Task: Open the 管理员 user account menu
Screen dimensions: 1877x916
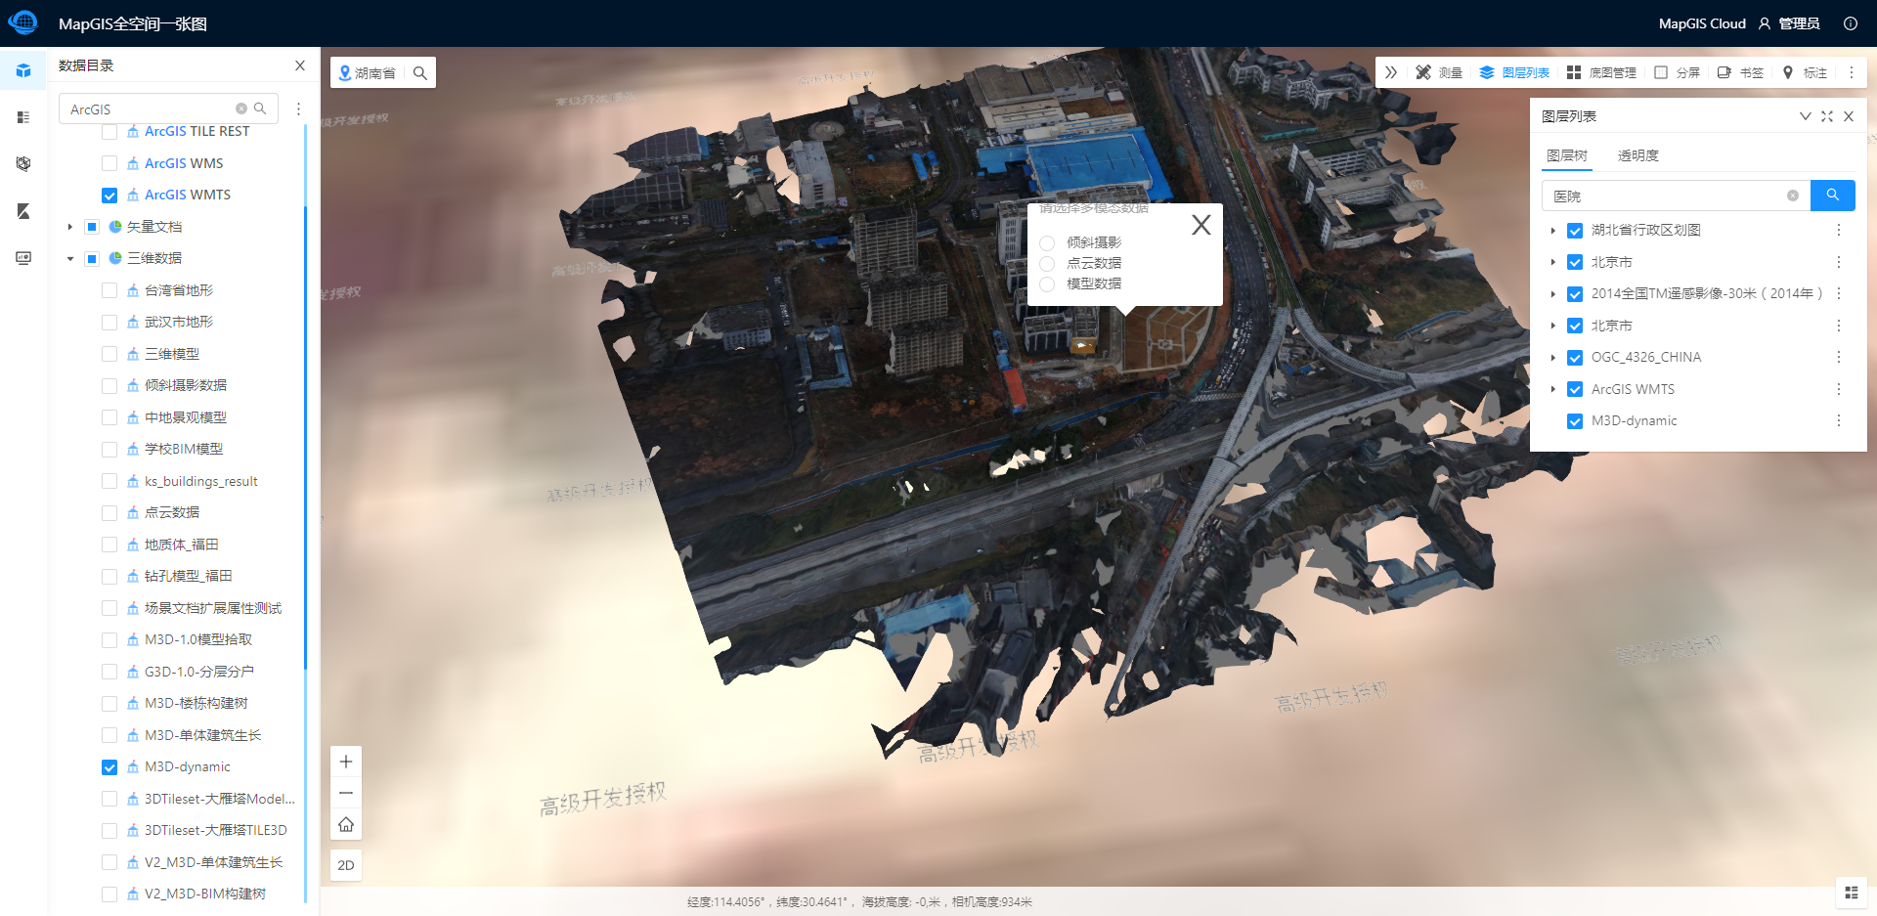Action: tap(1789, 23)
